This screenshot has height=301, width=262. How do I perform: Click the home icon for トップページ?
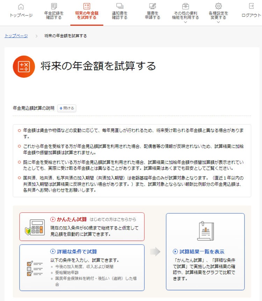click(x=21, y=6)
